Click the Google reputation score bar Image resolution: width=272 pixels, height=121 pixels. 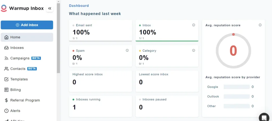point(236,87)
